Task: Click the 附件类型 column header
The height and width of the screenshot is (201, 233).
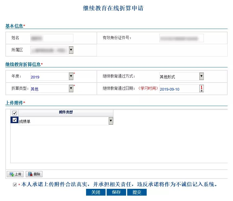Action: pyautogui.click(x=66, y=112)
